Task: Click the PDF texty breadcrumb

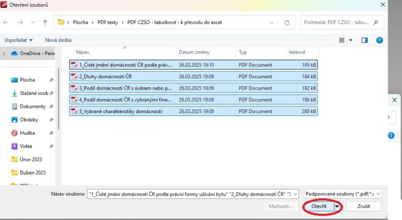Action: point(107,22)
